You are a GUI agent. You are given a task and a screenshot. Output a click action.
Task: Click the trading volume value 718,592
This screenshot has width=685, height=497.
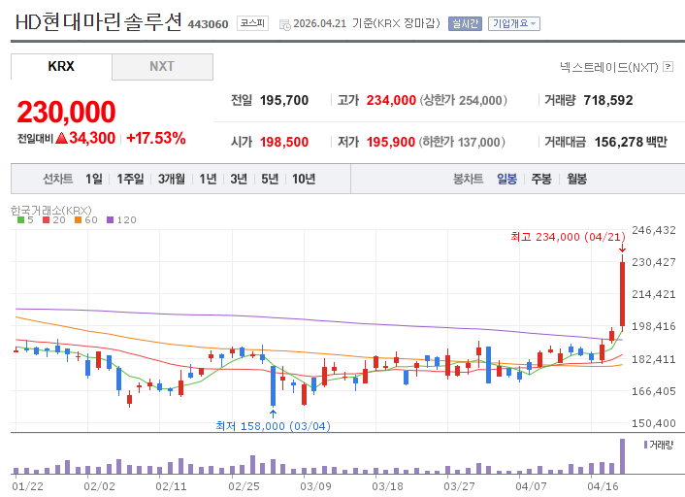click(608, 101)
